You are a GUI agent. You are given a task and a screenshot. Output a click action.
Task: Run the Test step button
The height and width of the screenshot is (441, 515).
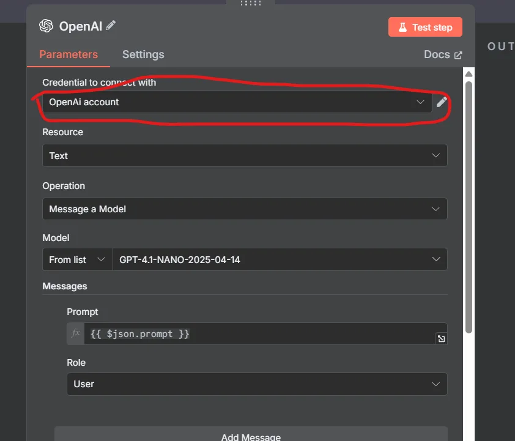tap(425, 27)
